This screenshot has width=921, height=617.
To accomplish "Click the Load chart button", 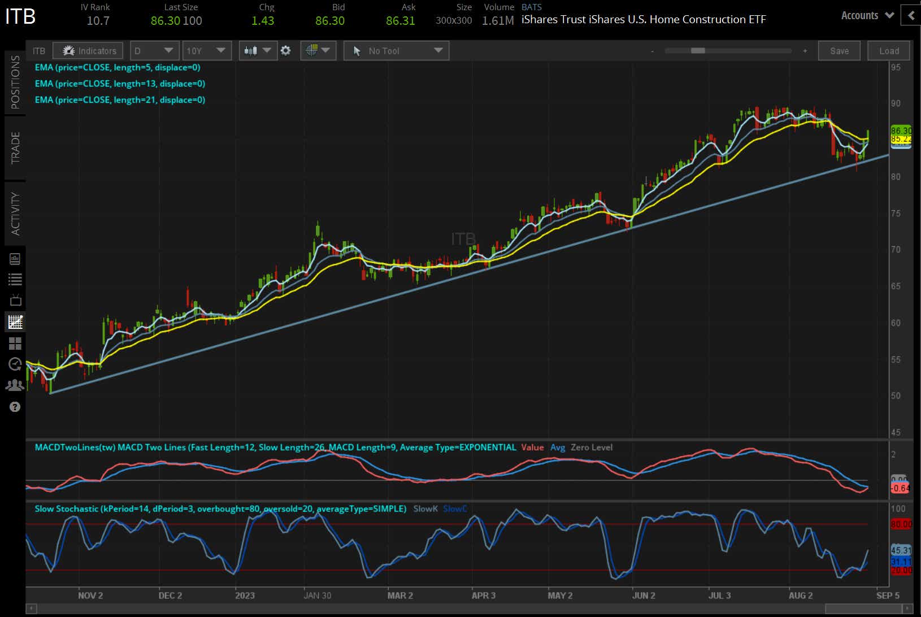I will [889, 51].
